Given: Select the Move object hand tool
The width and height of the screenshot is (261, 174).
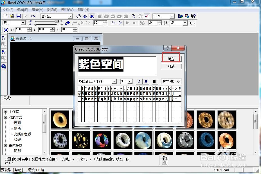Looking at the screenshot, I should tap(78, 16).
